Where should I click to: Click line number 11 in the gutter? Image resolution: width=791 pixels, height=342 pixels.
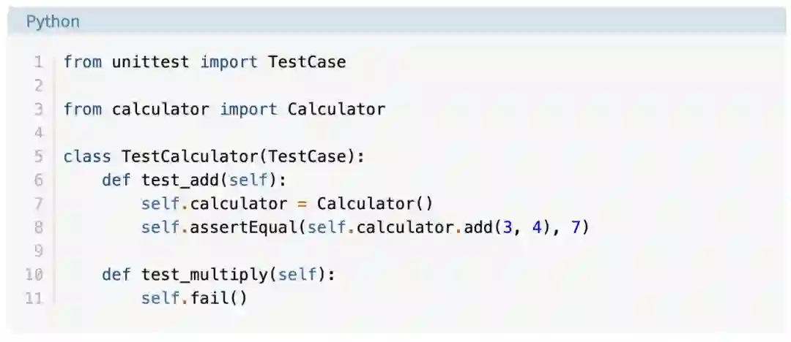[34, 298]
